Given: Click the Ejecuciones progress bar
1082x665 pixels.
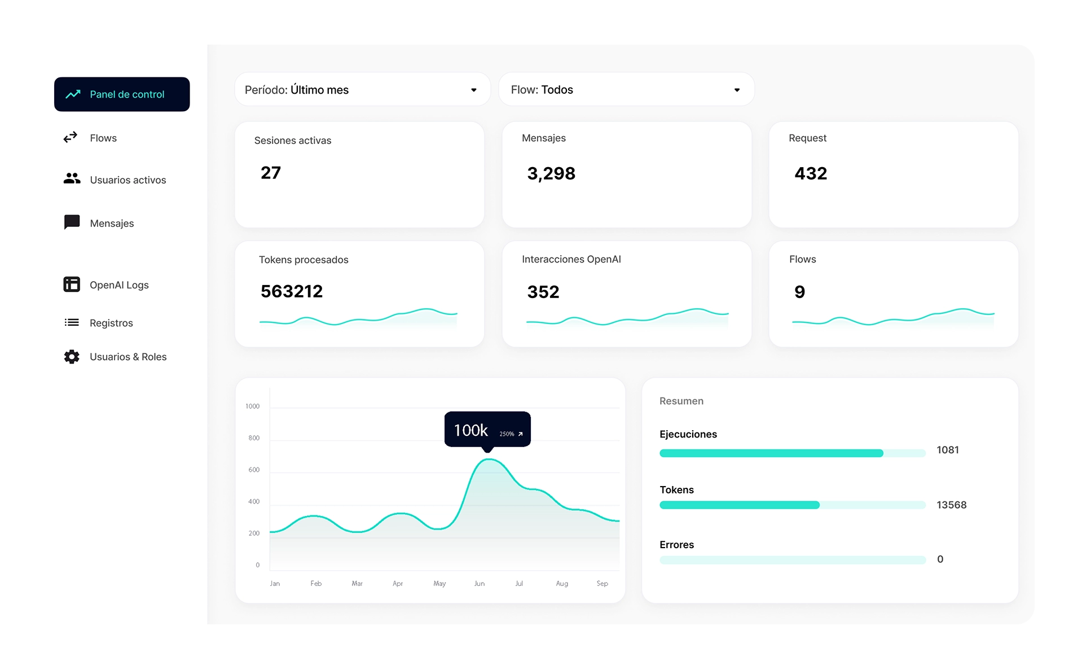Looking at the screenshot, I should pyautogui.click(x=792, y=453).
